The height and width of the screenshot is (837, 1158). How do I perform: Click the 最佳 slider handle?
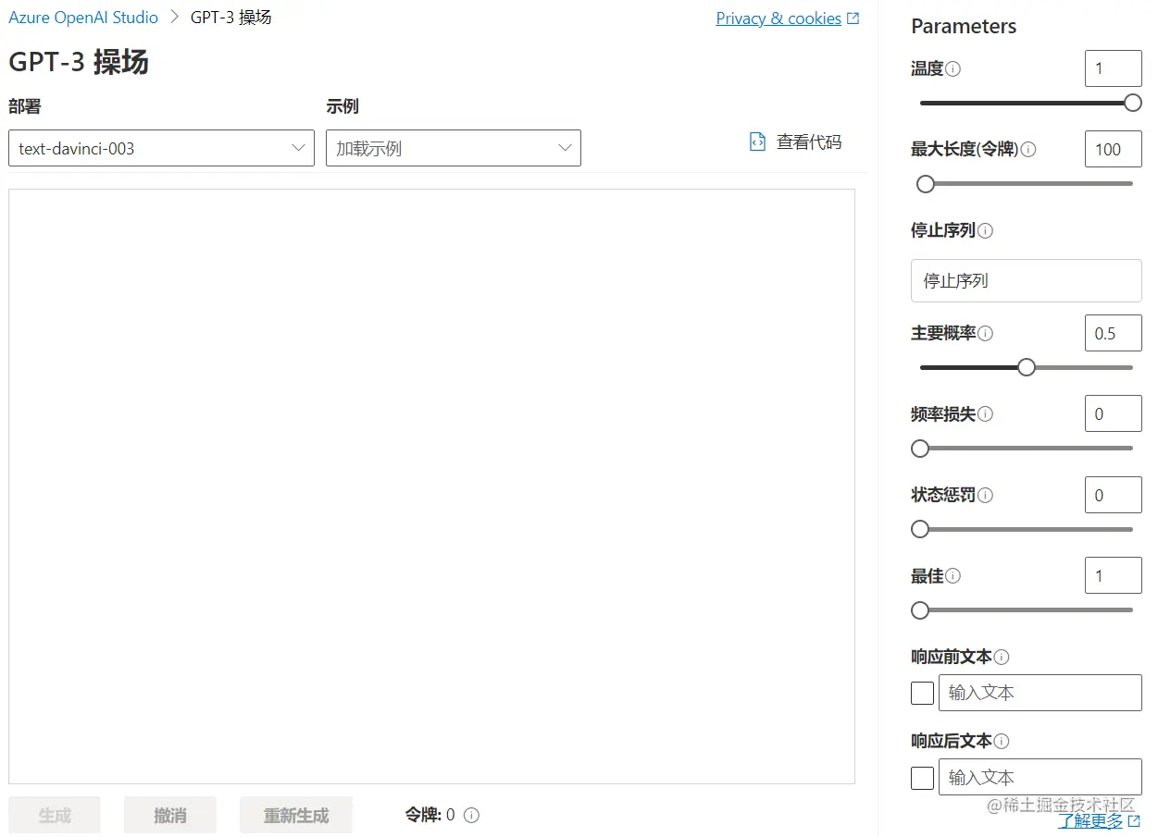tap(920, 610)
